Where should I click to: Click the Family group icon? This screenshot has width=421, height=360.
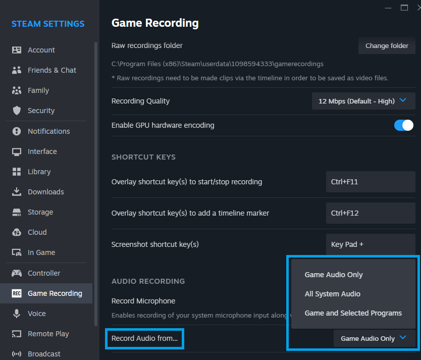point(17,90)
